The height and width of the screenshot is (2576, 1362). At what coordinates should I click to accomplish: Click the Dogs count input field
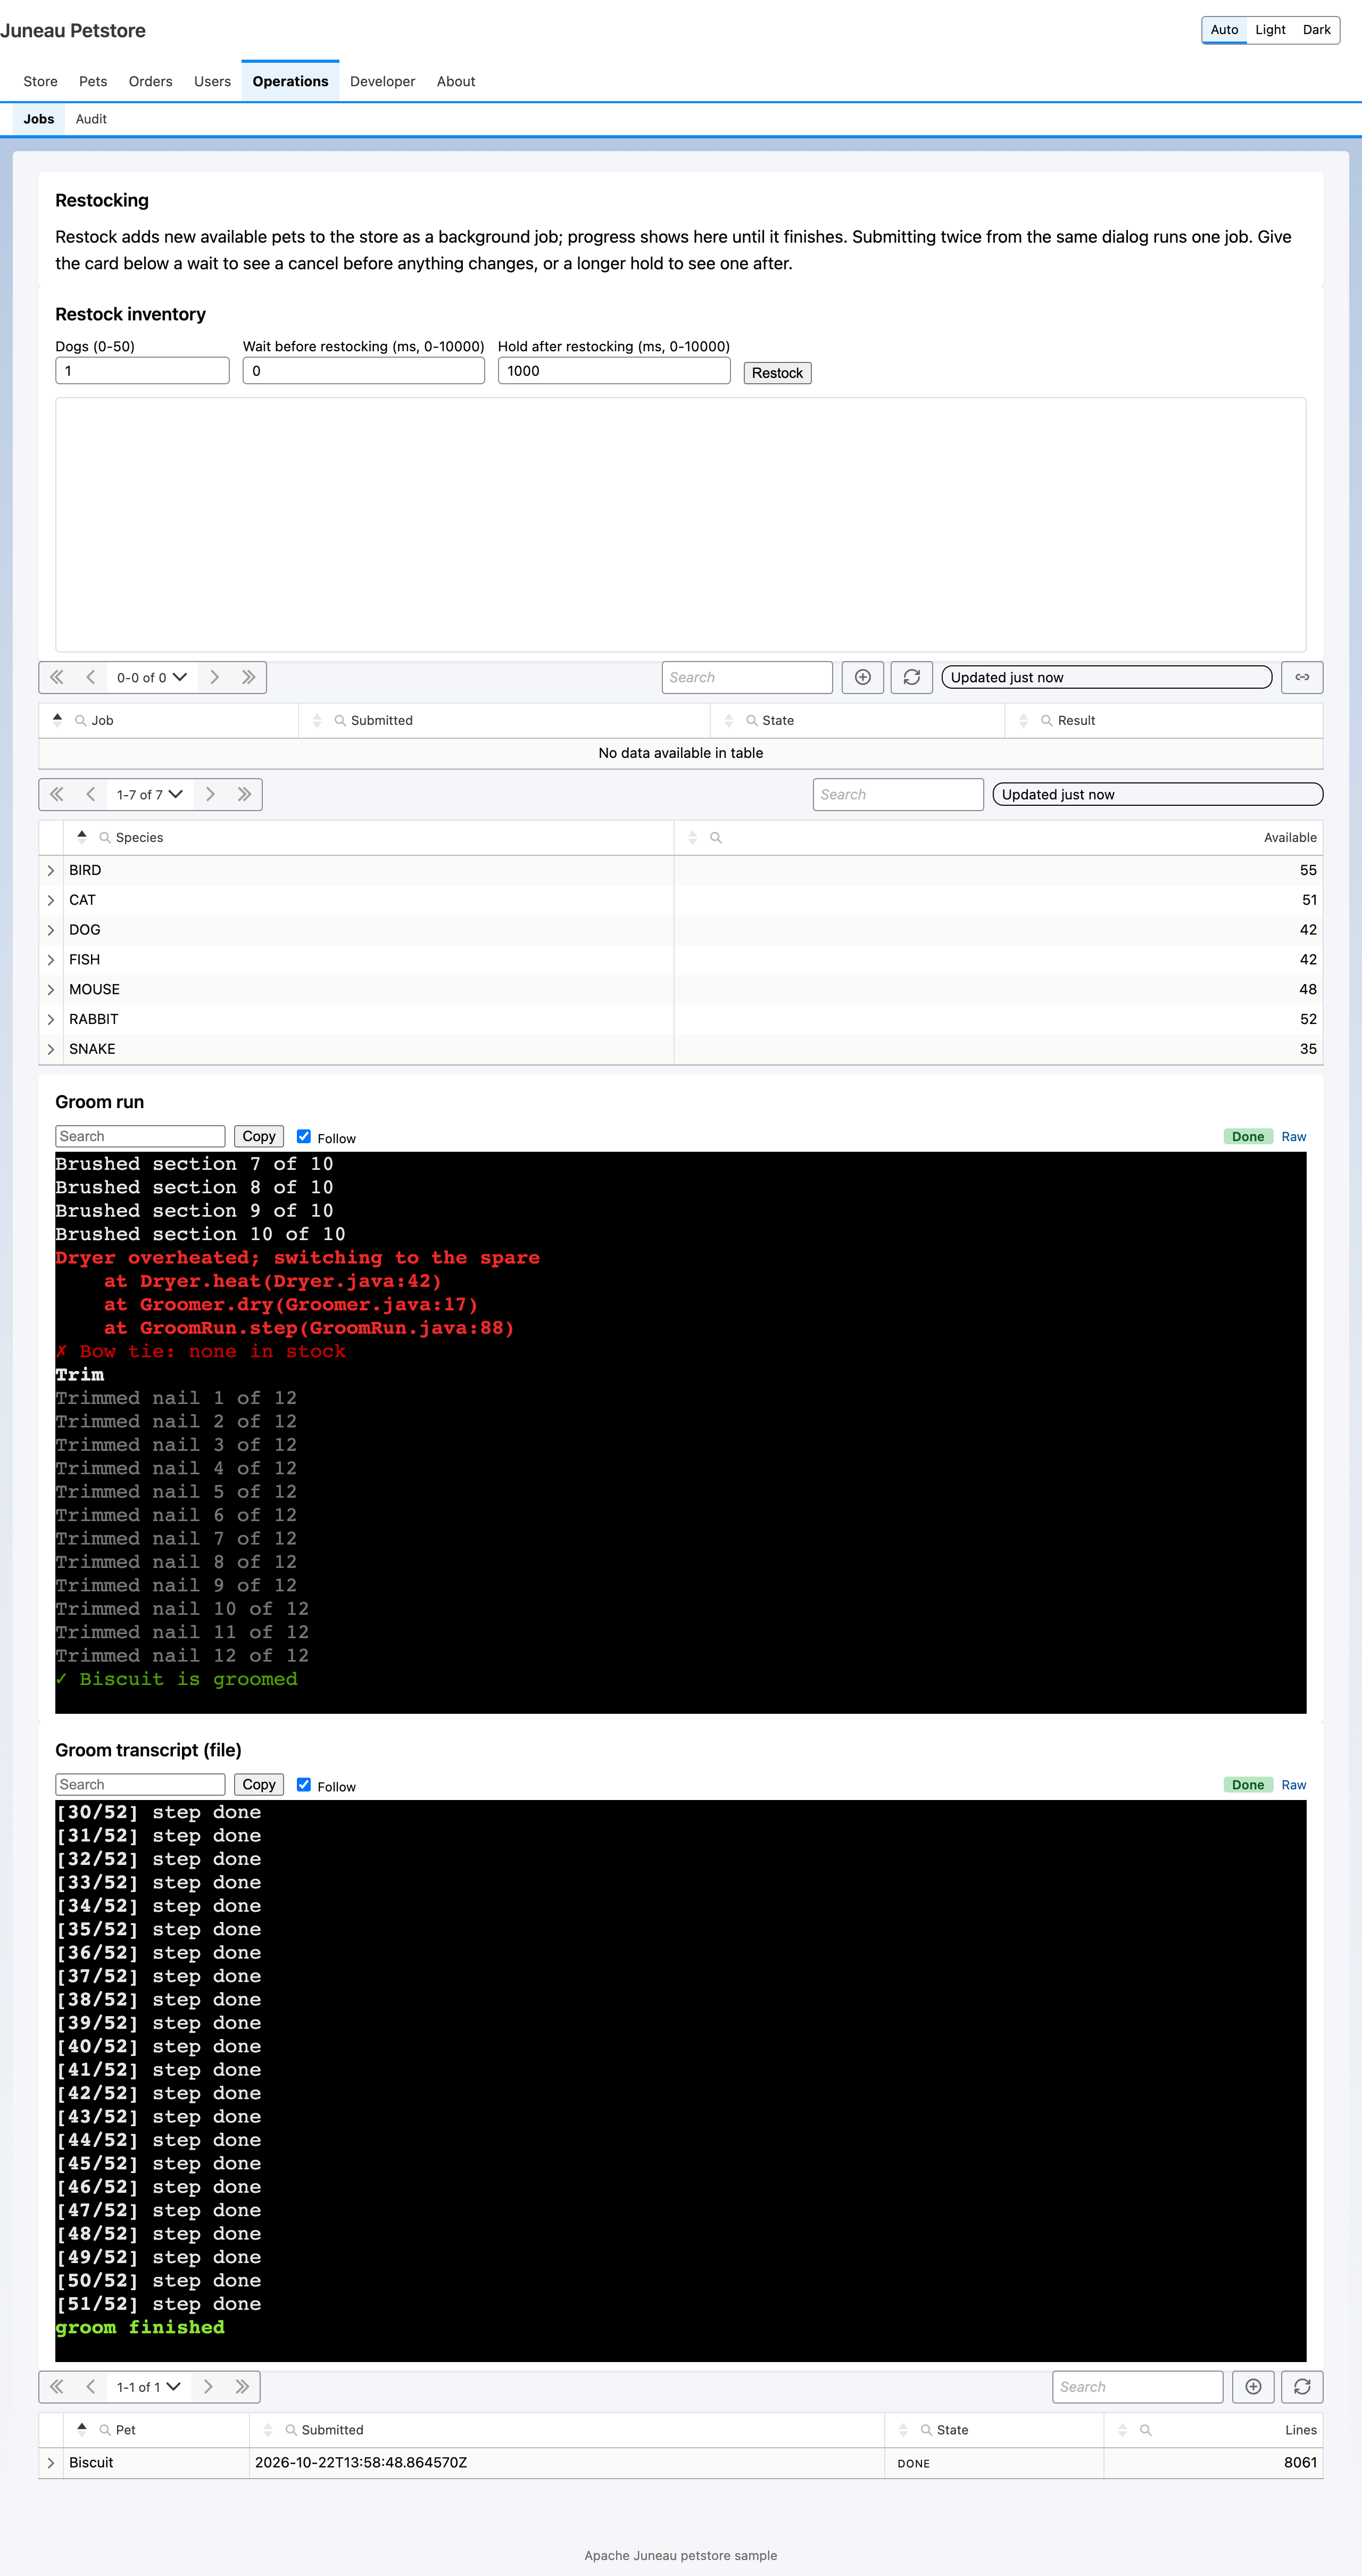(x=142, y=371)
